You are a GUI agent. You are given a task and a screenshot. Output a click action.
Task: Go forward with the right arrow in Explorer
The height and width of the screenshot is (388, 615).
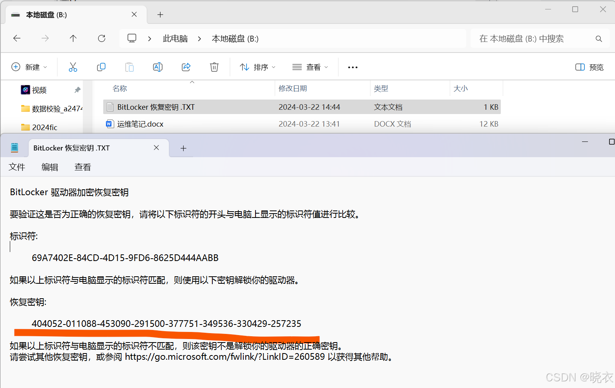point(45,38)
